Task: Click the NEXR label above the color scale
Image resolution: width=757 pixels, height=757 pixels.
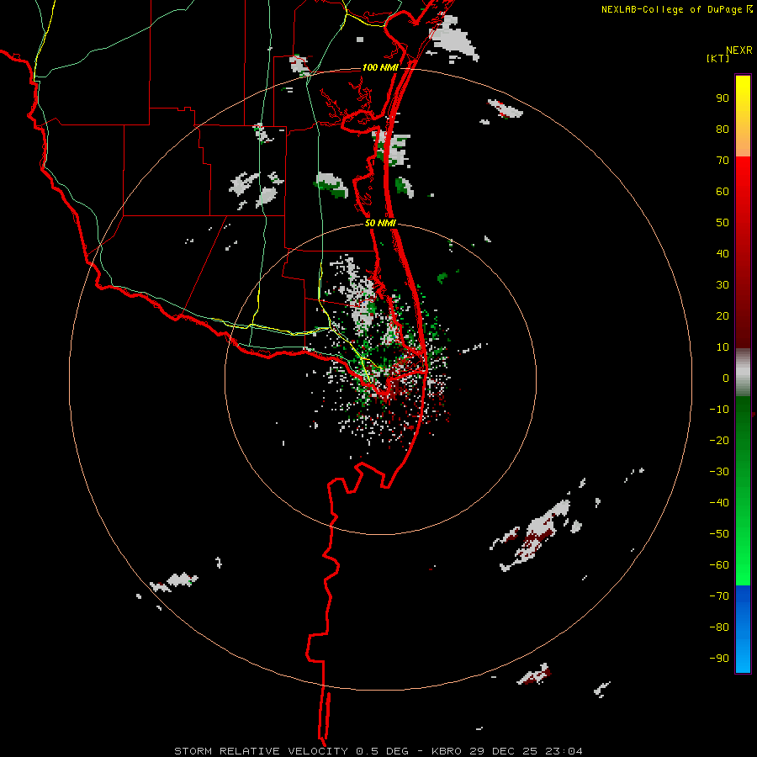Action: click(739, 50)
